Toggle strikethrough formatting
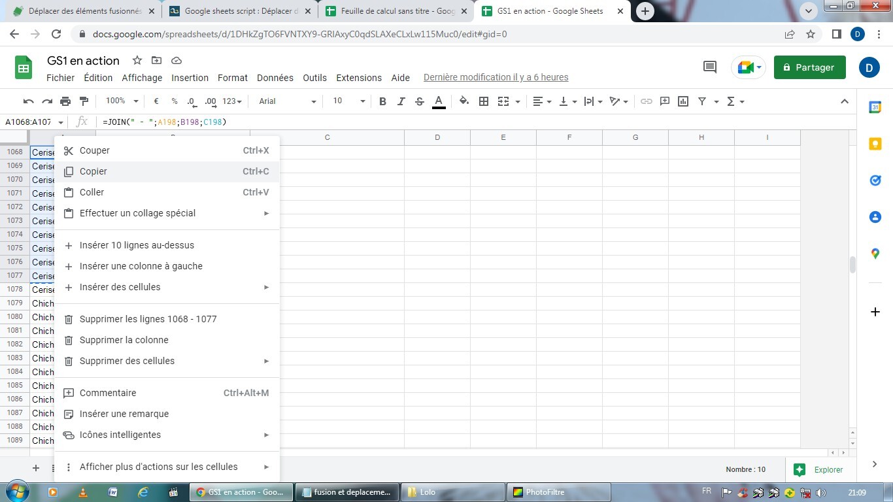This screenshot has height=502, width=893. point(420,101)
